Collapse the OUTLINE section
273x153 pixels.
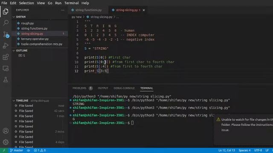pyautogui.click(x=14, y=51)
